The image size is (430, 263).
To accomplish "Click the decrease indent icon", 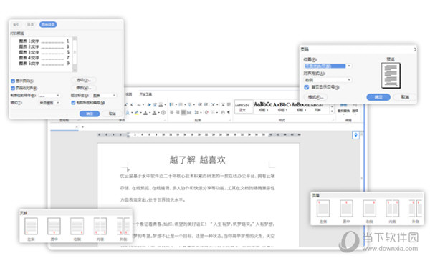I will click(200, 105).
